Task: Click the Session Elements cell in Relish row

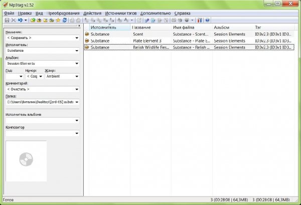Action: click(229, 47)
